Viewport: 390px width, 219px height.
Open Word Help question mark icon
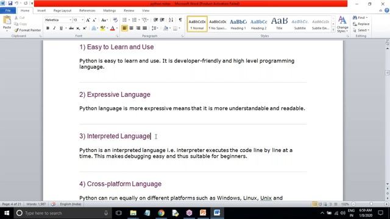click(x=387, y=10)
